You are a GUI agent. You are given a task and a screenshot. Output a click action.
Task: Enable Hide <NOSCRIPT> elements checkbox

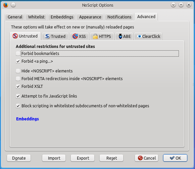coord(18,71)
